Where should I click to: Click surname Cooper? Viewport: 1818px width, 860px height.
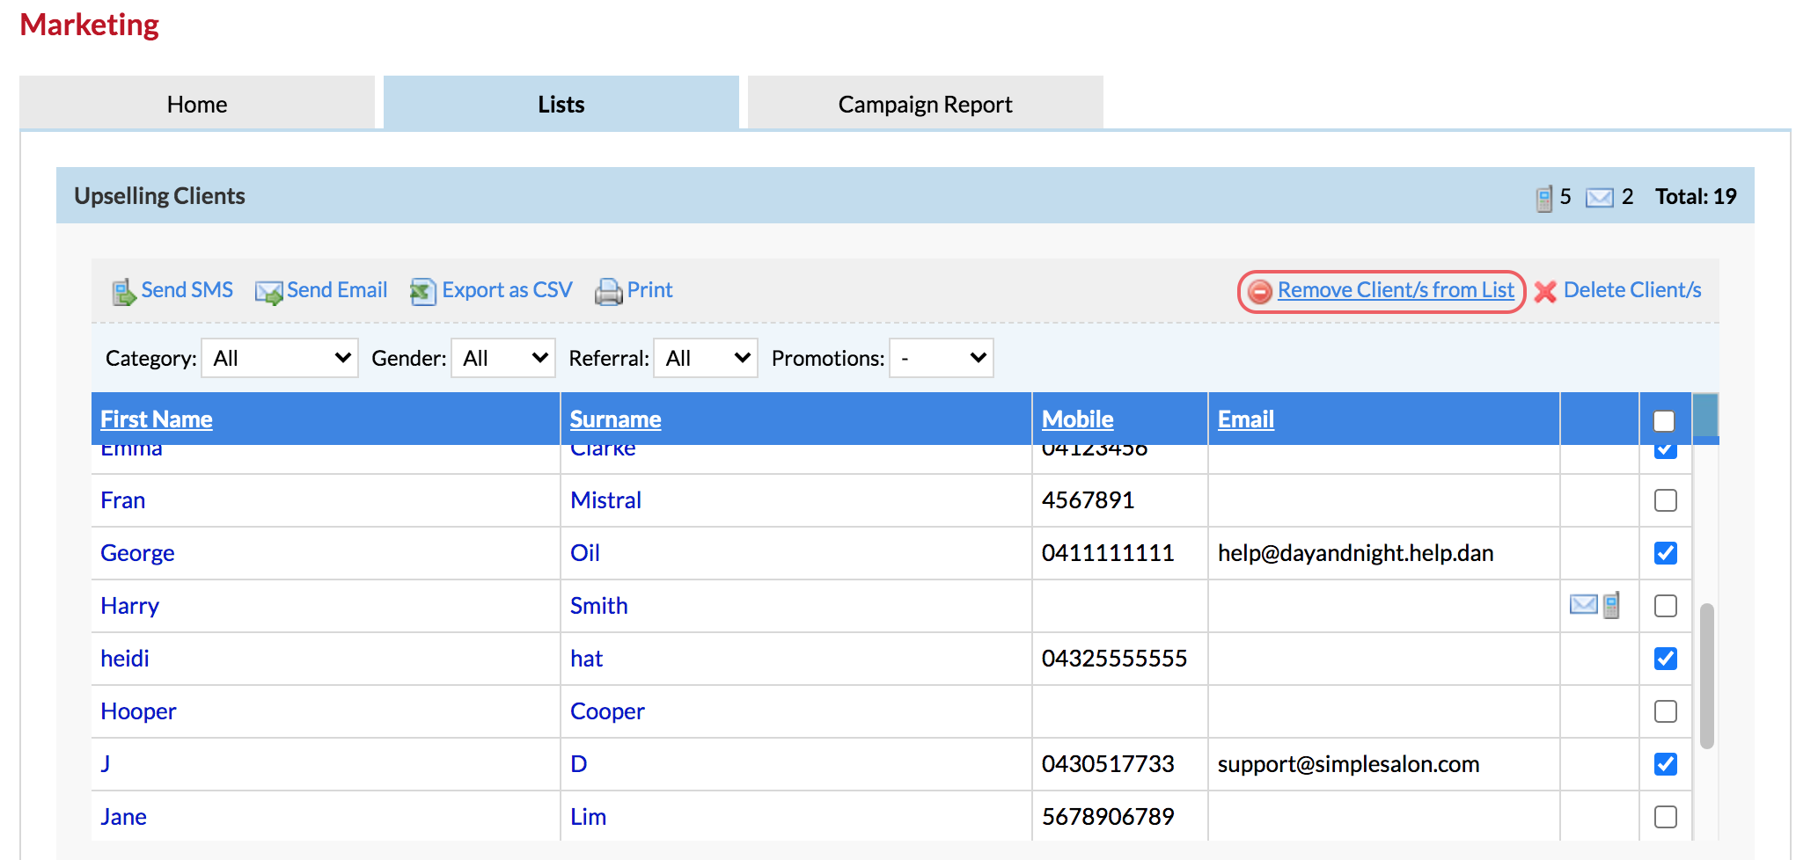coord(608,711)
